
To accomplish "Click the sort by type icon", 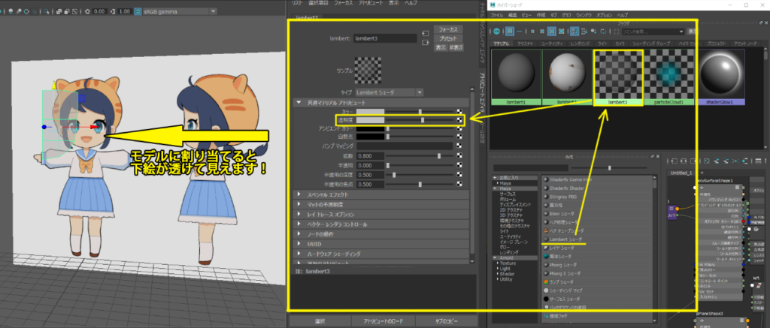I will click(x=584, y=31).
